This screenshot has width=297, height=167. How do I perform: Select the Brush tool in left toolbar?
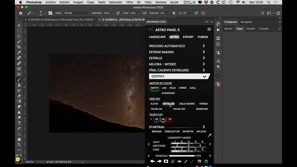(x=19, y=79)
